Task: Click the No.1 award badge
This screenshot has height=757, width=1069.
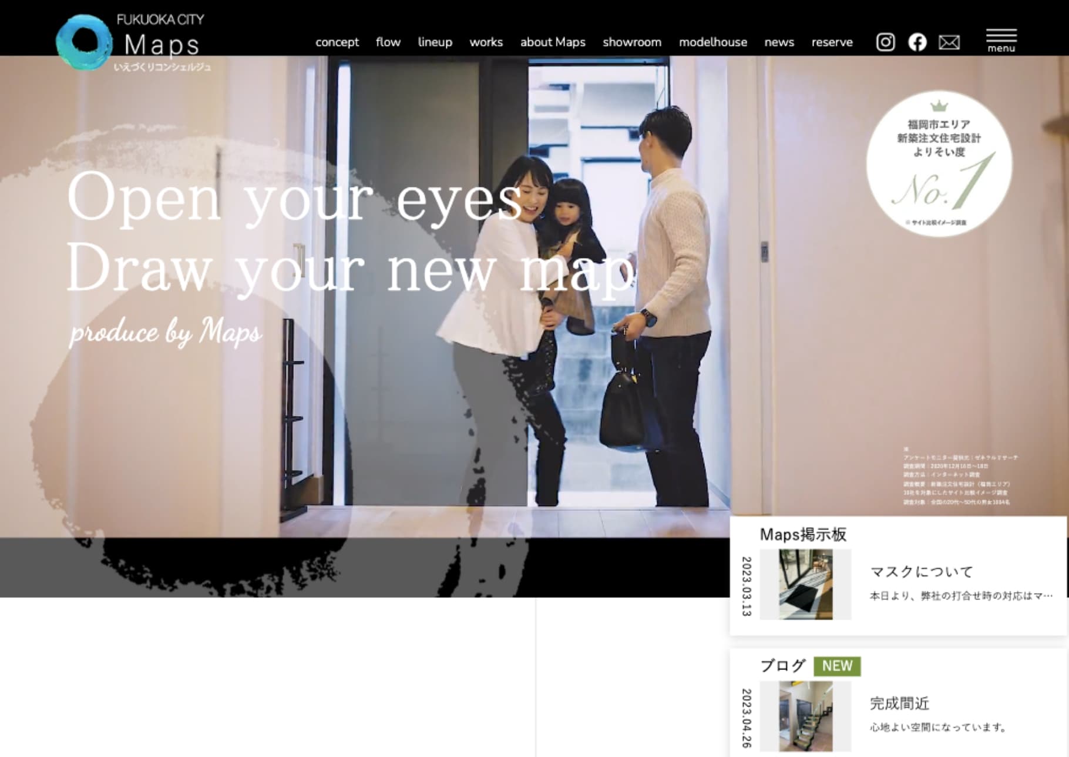Action: tap(939, 163)
